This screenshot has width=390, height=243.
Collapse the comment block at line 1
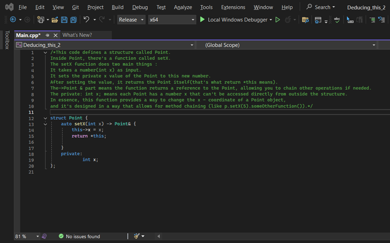[x=45, y=52]
